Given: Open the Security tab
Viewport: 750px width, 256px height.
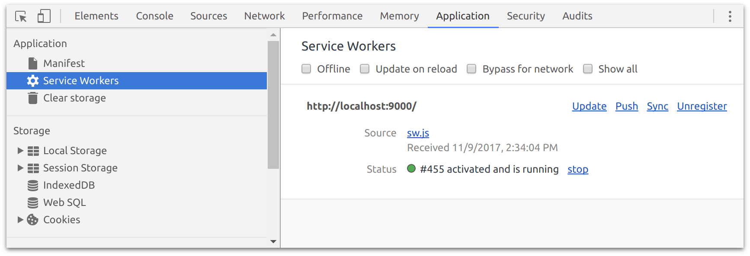Looking at the screenshot, I should click(526, 16).
